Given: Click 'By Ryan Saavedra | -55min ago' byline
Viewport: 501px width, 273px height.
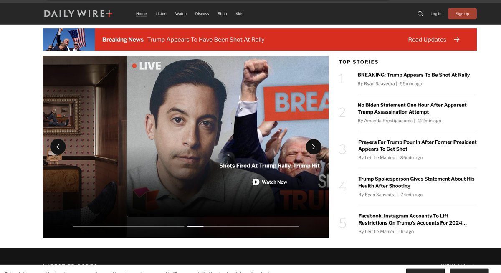Looking at the screenshot, I should (390, 84).
